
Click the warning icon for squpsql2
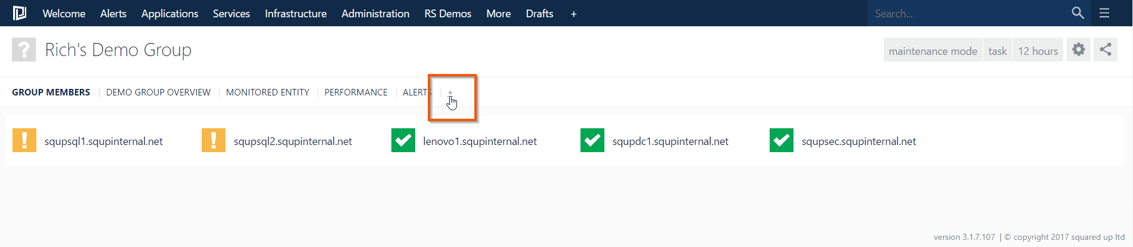coord(214,141)
